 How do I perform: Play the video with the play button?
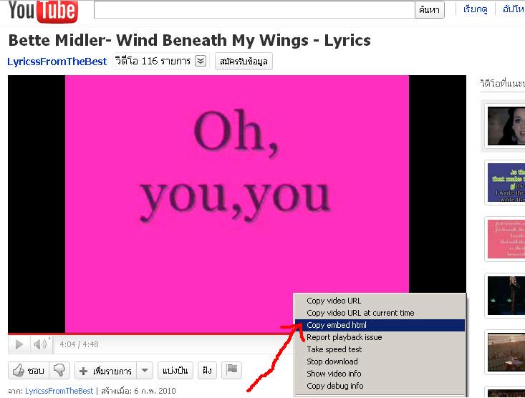point(19,344)
